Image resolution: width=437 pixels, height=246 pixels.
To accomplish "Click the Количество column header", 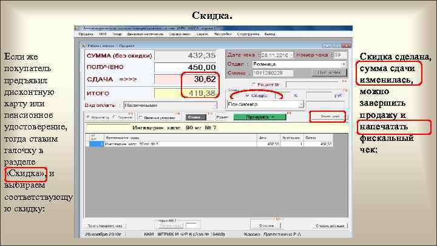I will click(x=291, y=137).
